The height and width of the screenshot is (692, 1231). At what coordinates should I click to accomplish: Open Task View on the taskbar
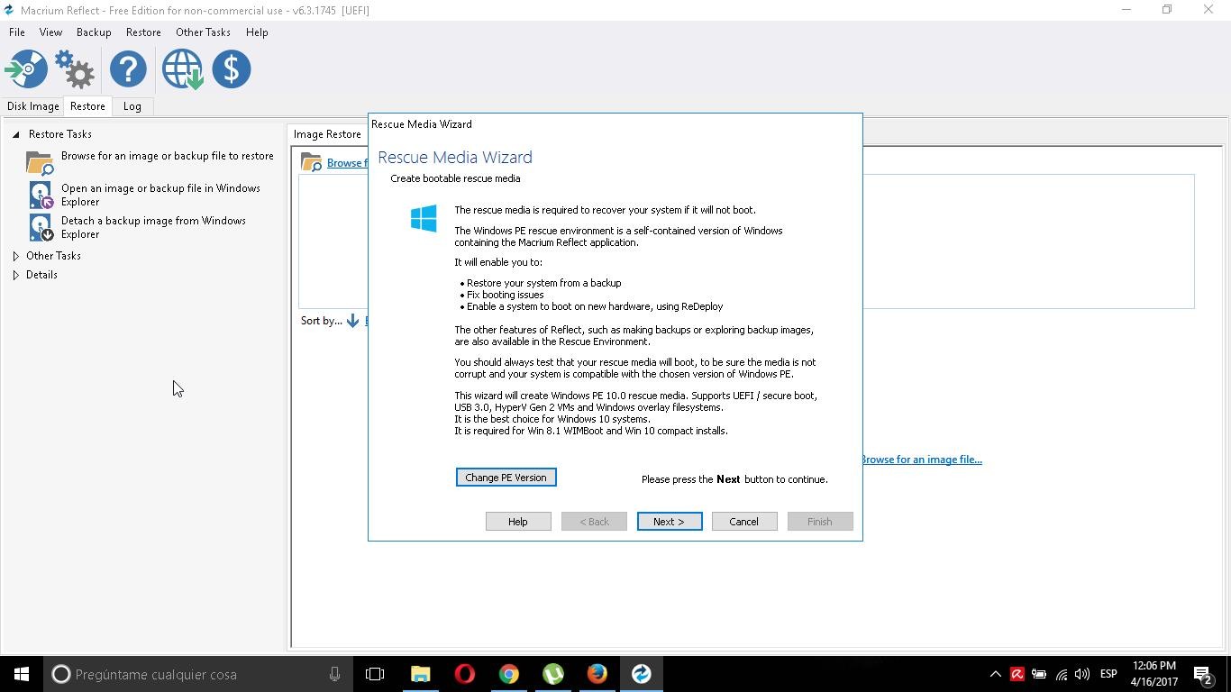click(x=375, y=674)
